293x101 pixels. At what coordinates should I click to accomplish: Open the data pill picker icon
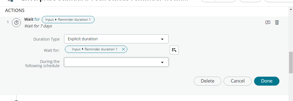(174, 50)
